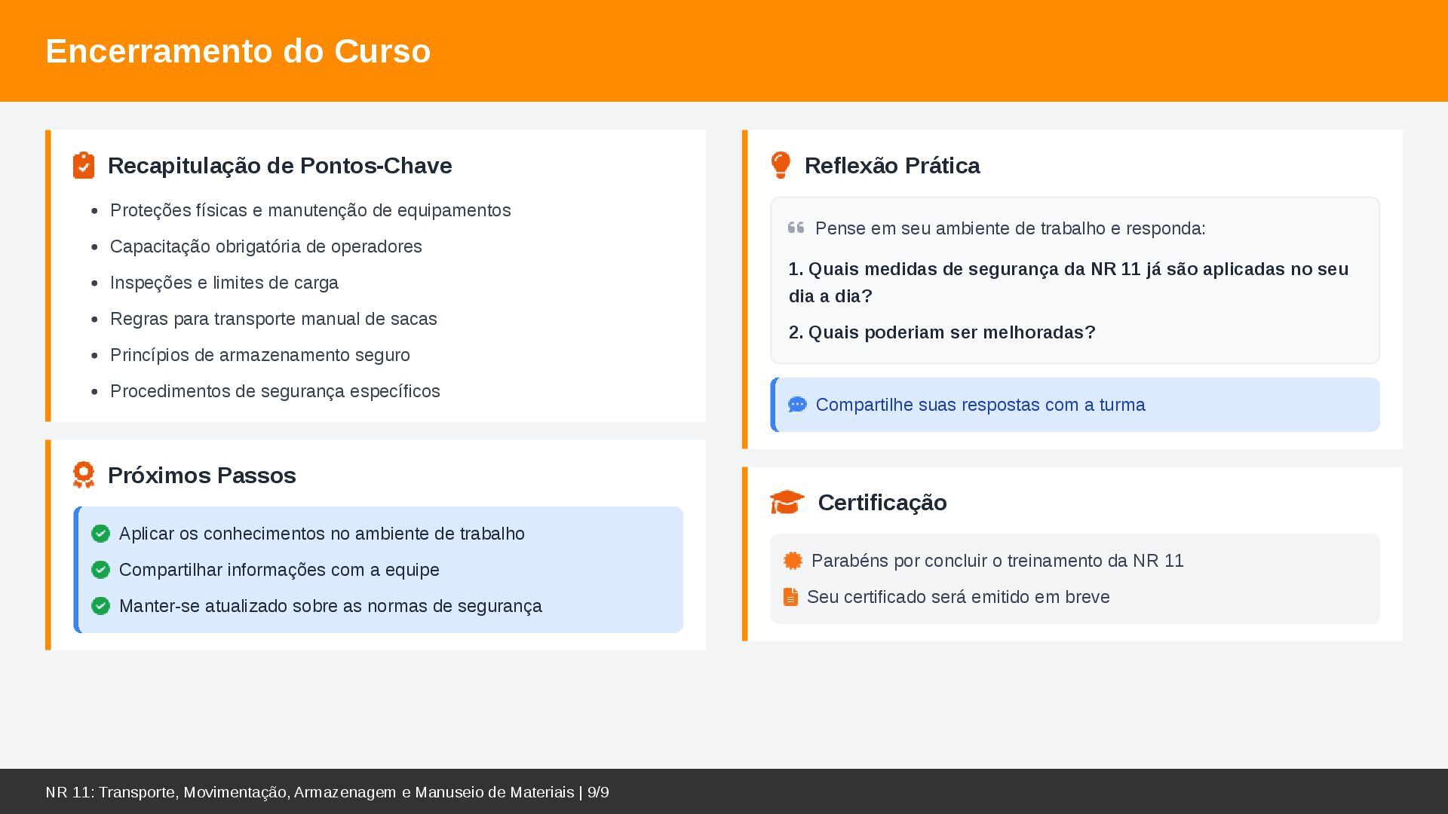Click 'Procedimentos de segurança específicos'

(x=275, y=391)
